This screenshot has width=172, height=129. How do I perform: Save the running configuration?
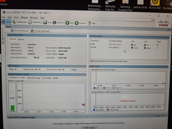pyautogui.click(x=47, y=22)
